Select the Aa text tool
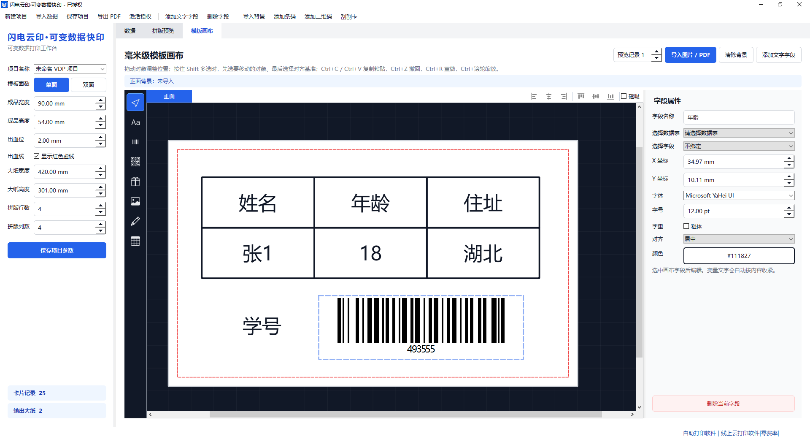The width and height of the screenshot is (810, 439). coord(135,122)
